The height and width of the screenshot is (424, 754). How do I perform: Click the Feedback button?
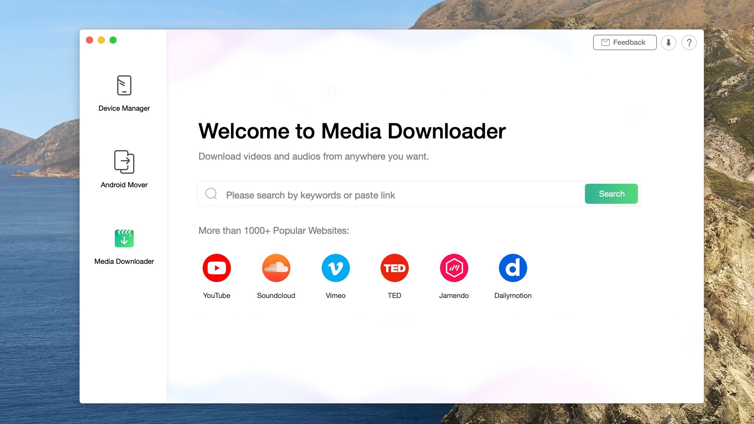625,42
